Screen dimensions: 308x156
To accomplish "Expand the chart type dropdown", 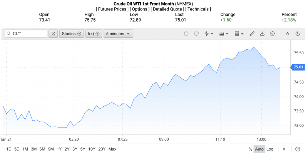I will tap(224, 34).
